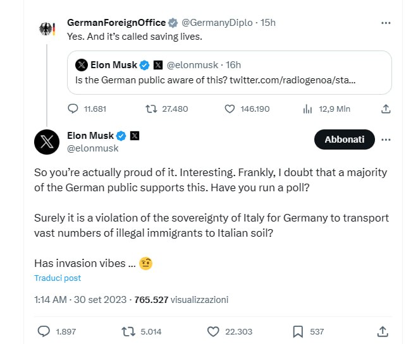
Task: Like the GermanForeignOffice tweet
Action: [230, 109]
